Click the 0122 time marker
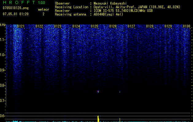Screen dimensions: 193x122 pyautogui.click(x=39, y=26)
